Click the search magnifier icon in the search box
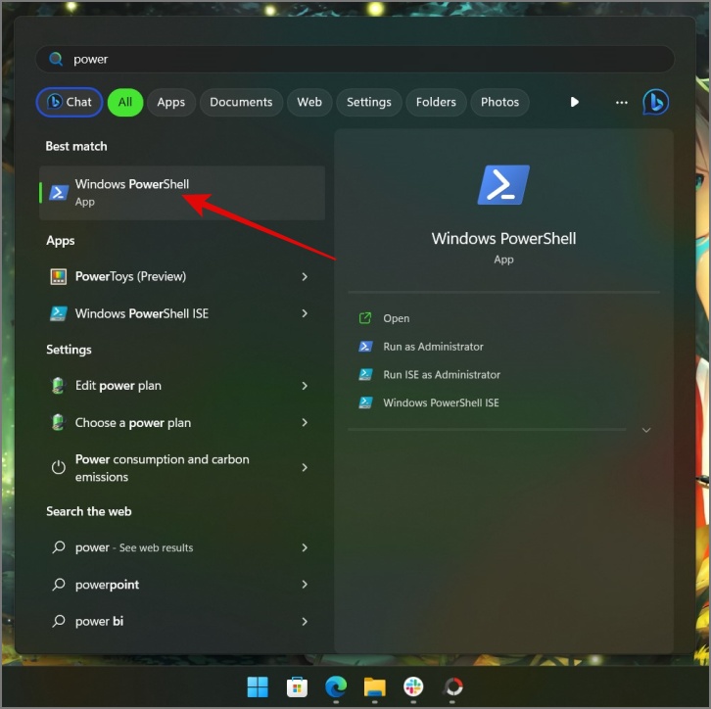This screenshot has height=709, width=711. (x=56, y=59)
